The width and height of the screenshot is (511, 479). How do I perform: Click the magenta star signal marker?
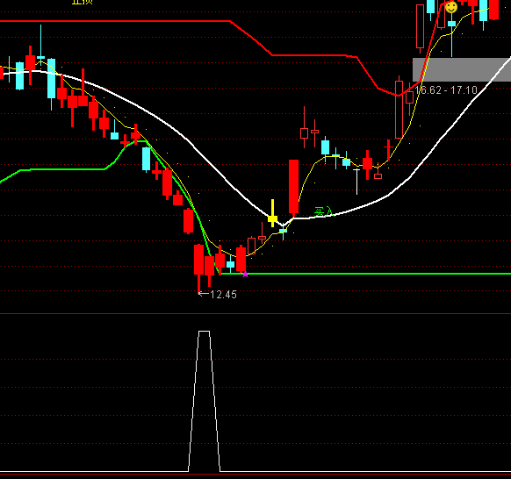tap(245, 275)
